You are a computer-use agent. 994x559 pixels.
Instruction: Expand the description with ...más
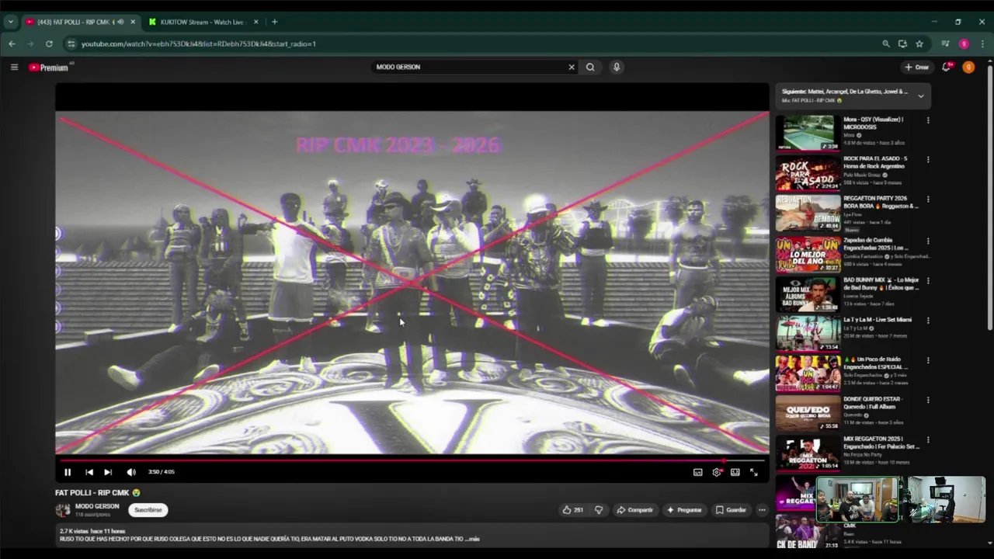(474, 539)
